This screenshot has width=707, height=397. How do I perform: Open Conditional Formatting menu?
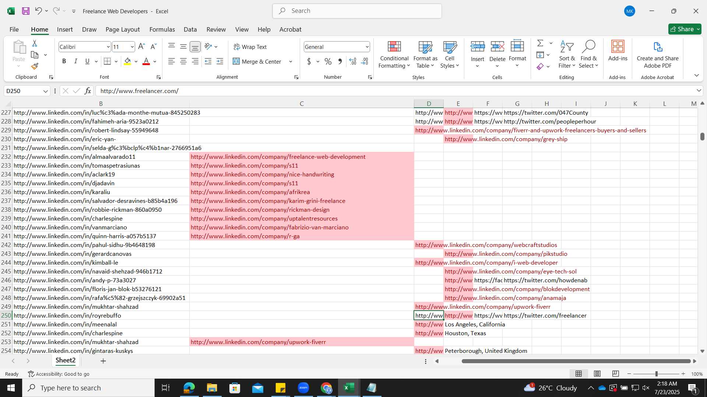tap(394, 54)
